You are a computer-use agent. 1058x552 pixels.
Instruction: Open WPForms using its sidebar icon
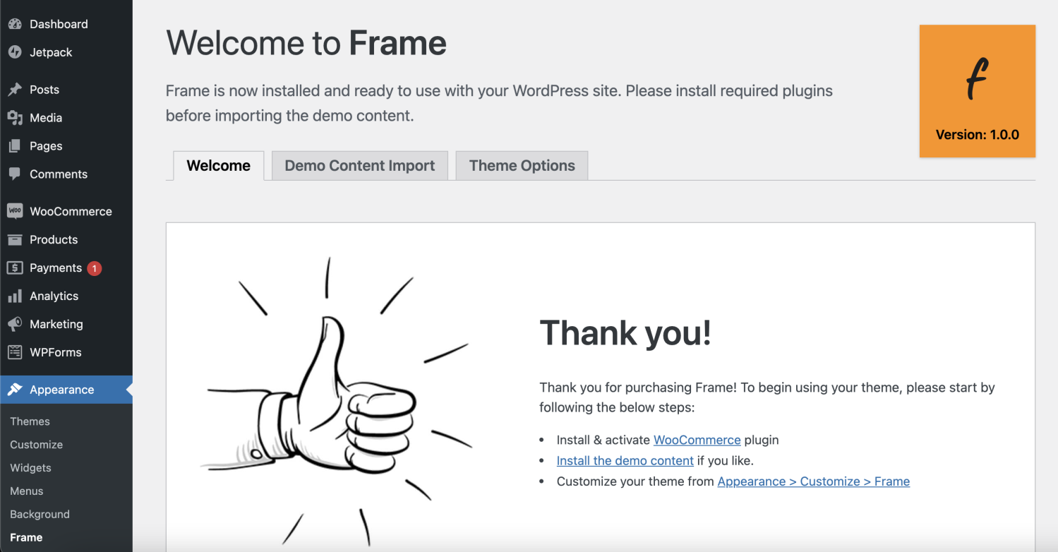pyautogui.click(x=16, y=352)
